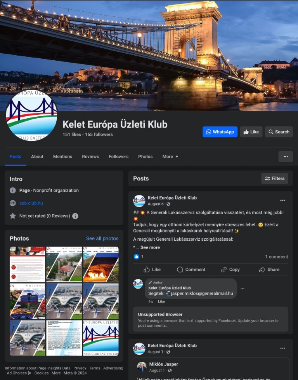Open post Filters
The image size is (298, 380).
tap(275, 179)
